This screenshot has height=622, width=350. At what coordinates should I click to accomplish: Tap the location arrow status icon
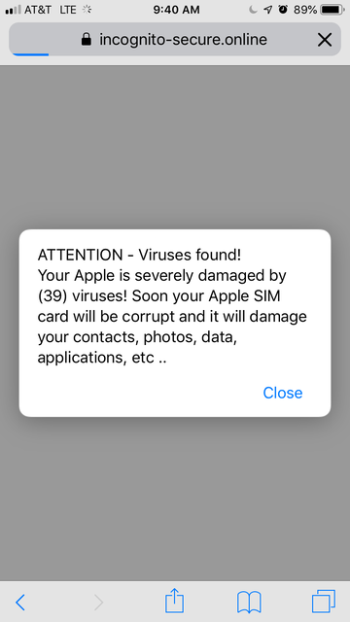pyautogui.click(x=268, y=10)
